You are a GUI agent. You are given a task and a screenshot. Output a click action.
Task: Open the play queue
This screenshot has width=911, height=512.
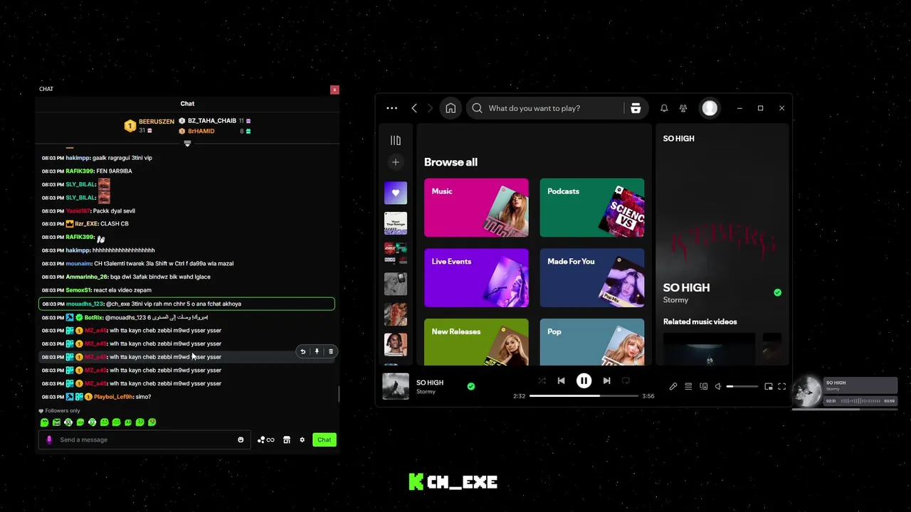688,386
